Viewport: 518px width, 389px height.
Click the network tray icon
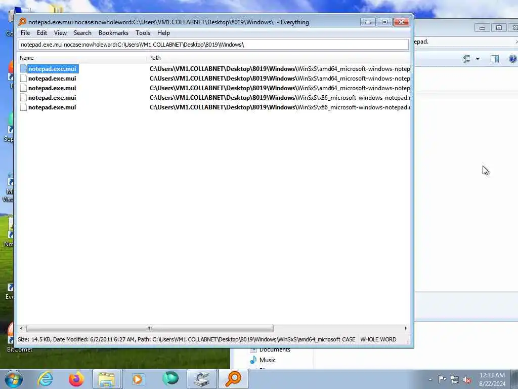tap(455, 379)
